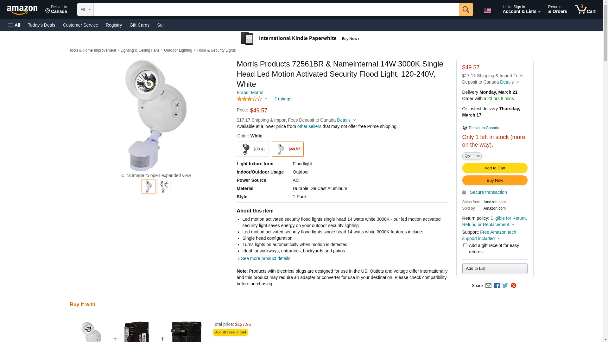The width and height of the screenshot is (608, 342).
Task: Open Today's Deals in navigation bar
Action: 41,25
